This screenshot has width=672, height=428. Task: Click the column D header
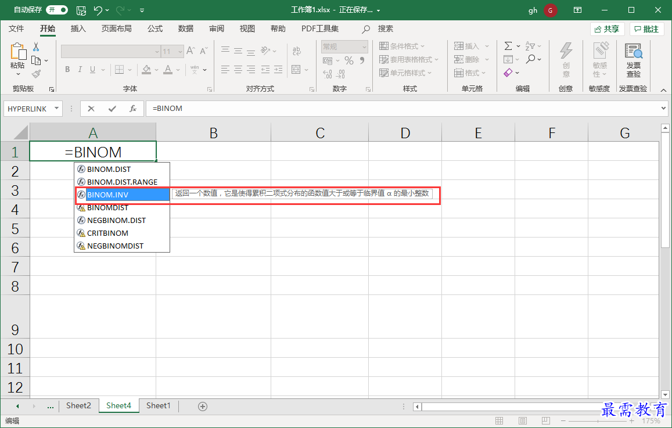coord(405,133)
